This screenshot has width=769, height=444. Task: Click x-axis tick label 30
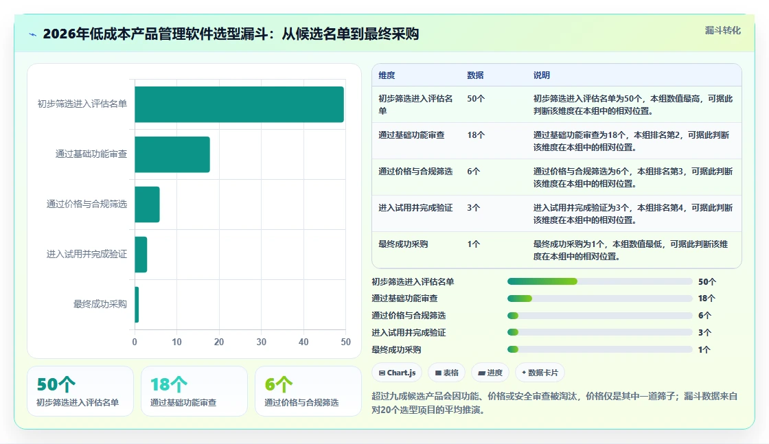(262, 342)
